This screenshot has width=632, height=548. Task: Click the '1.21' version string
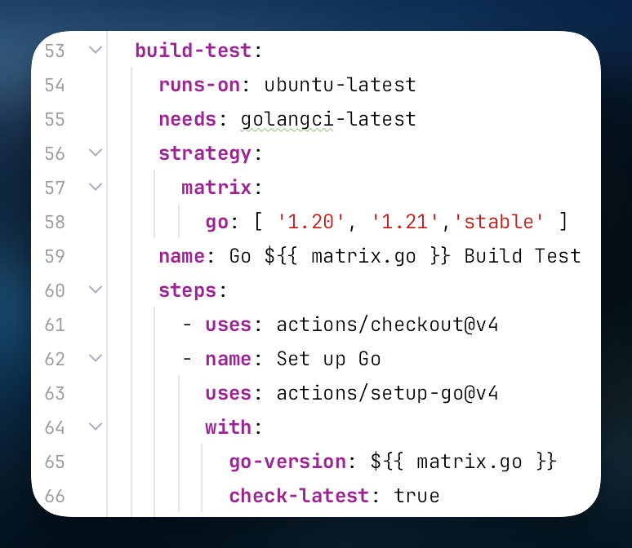(406, 222)
